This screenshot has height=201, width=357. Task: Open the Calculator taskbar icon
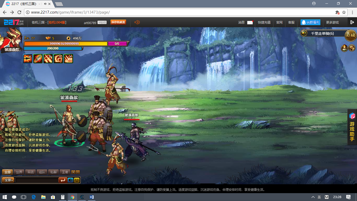coord(63,197)
